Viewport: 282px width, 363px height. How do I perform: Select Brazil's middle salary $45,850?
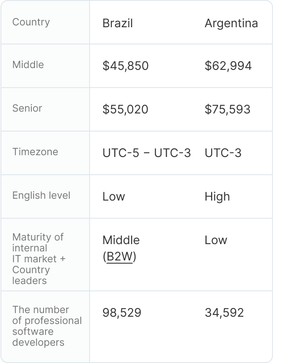coord(125,66)
